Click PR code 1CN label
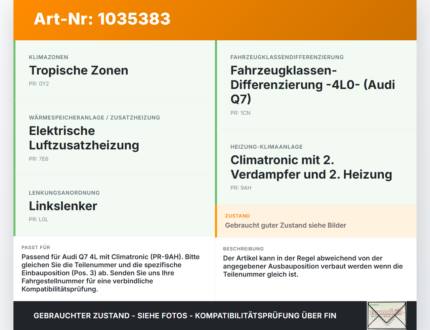The image size is (430, 330). coord(241,113)
